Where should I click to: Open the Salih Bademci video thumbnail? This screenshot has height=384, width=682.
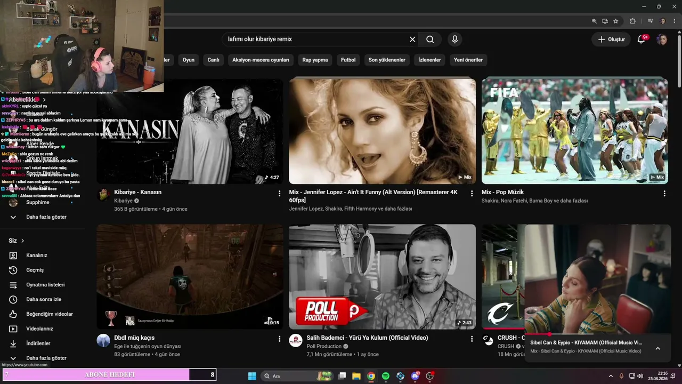[x=382, y=276]
